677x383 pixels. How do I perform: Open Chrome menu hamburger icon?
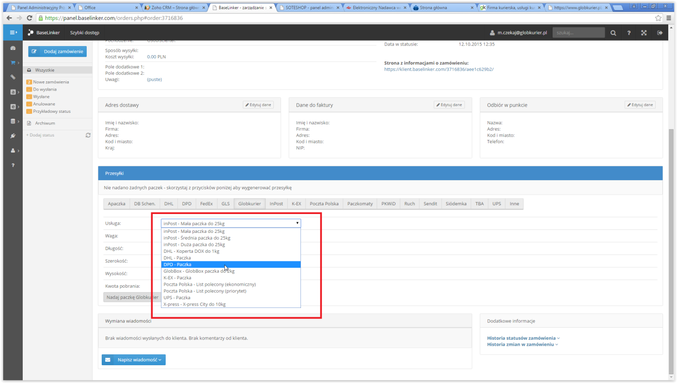668,18
